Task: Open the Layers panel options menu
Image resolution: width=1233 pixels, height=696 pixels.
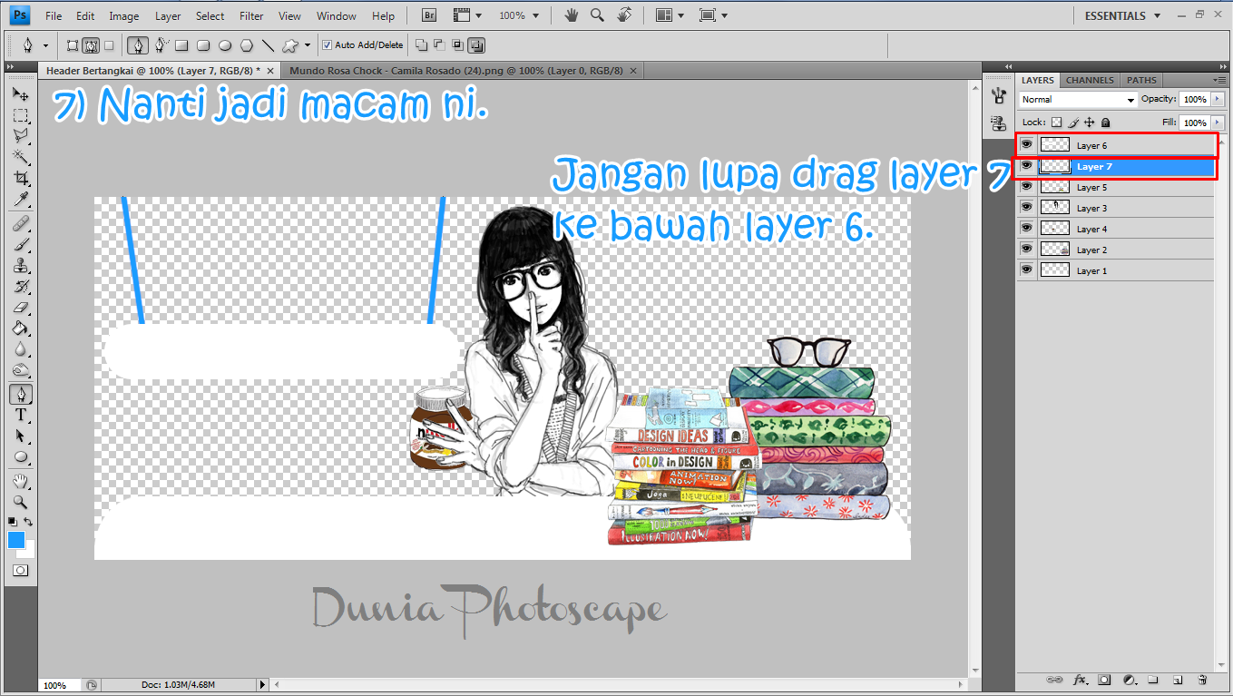Action: (1219, 80)
